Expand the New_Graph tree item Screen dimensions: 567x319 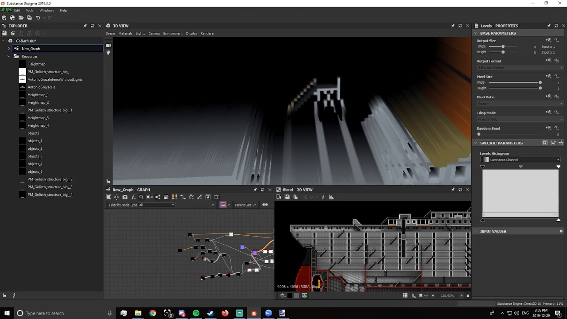click(x=9, y=48)
